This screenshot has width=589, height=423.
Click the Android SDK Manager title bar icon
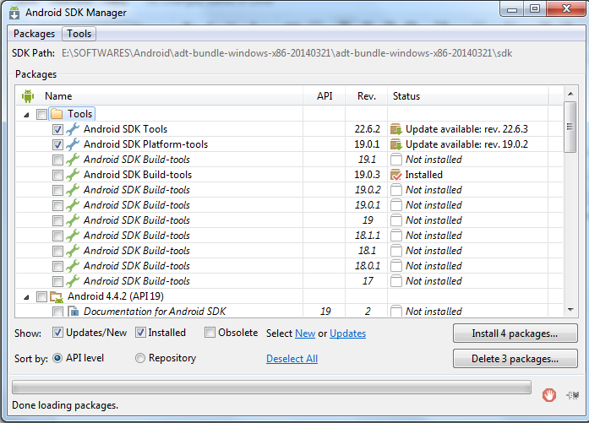point(14,12)
